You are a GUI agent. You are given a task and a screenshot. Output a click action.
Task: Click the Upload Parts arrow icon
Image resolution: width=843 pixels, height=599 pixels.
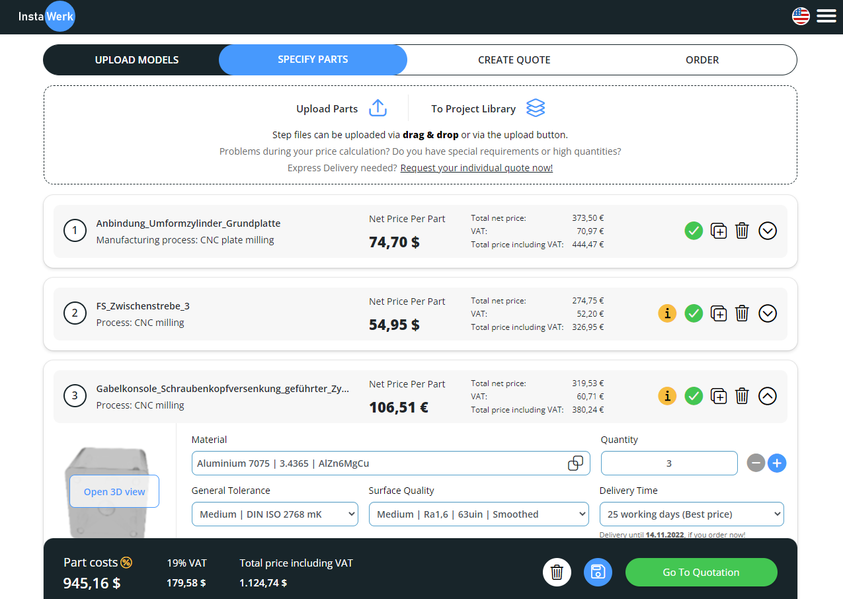coord(378,108)
